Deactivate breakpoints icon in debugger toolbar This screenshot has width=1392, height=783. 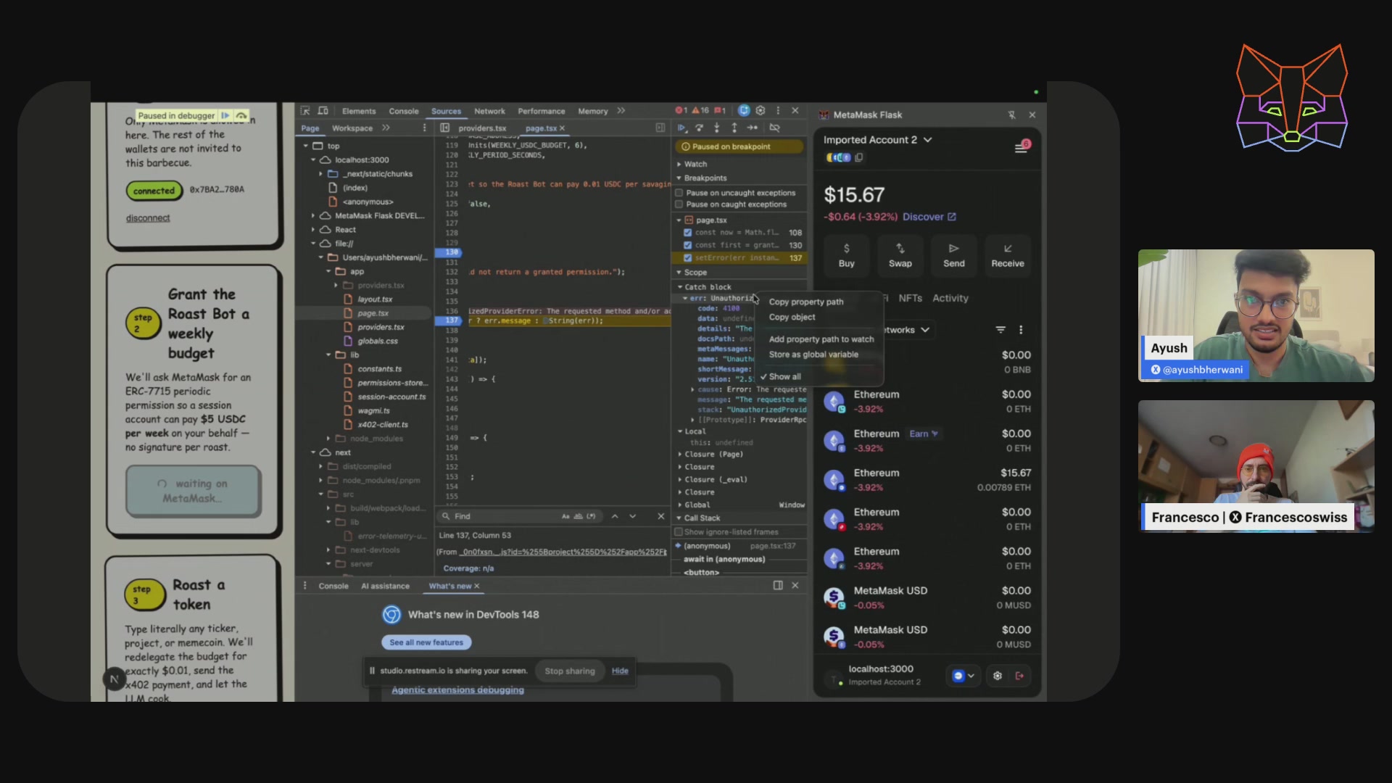pyautogui.click(x=774, y=128)
